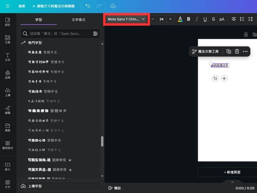Open more options ellipsis on floating toolbar
This screenshot has height=193, width=257.
coord(245,51)
